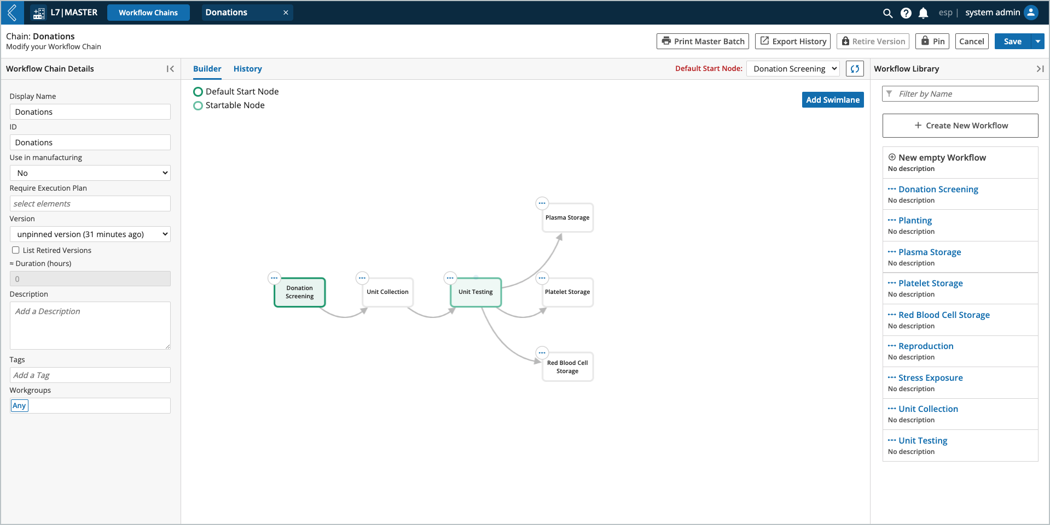This screenshot has height=525, width=1050.
Task: Open the Red Blood Cell Storage library link
Action: point(944,315)
